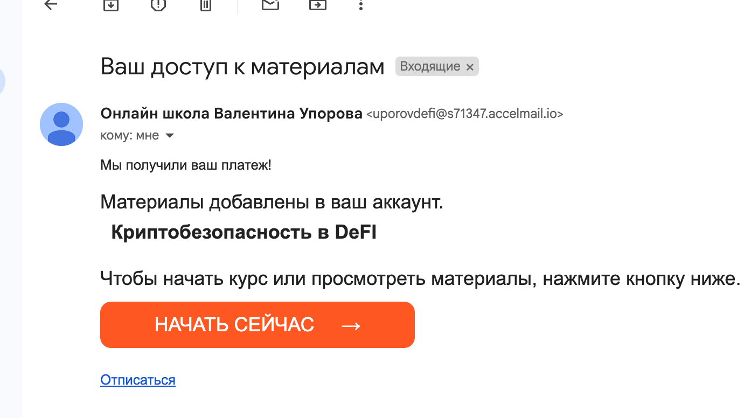This screenshot has width=751, height=418.
Task: Click the Входящие label chip
Action: click(x=430, y=67)
